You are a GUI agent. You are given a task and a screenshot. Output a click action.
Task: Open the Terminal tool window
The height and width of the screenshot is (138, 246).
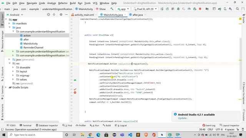pyautogui.click(x=25, y=125)
